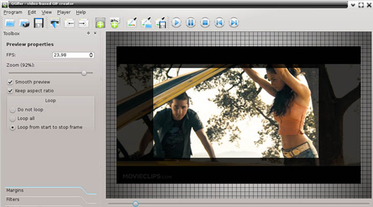Image resolution: width=373 pixels, height=207 pixels.
Task: Insert text with the abc plus icon
Action: pos(114,23)
